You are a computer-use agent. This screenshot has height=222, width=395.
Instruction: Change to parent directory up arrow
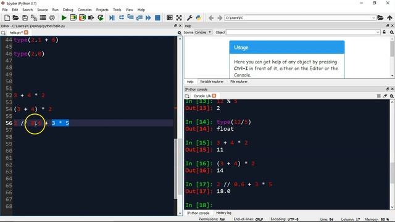click(389, 18)
